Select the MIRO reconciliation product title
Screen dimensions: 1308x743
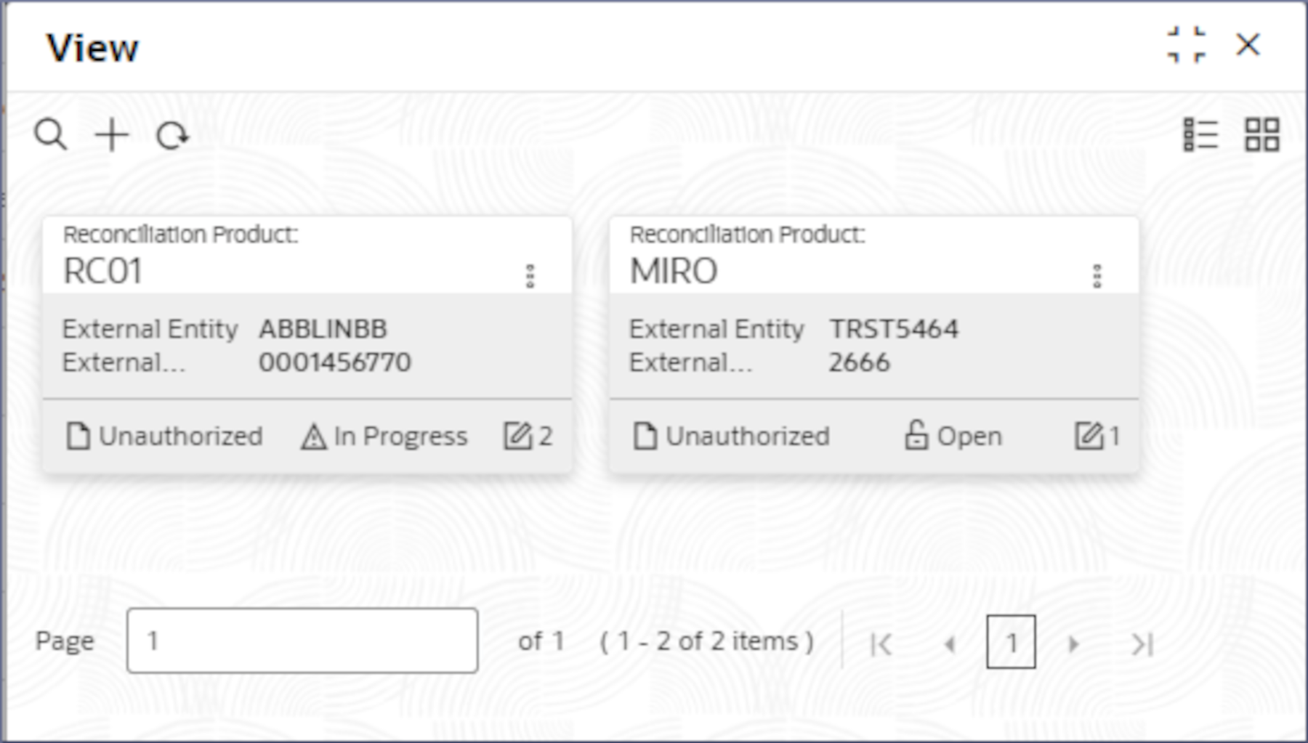pyautogui.click(x=674, y=272)
